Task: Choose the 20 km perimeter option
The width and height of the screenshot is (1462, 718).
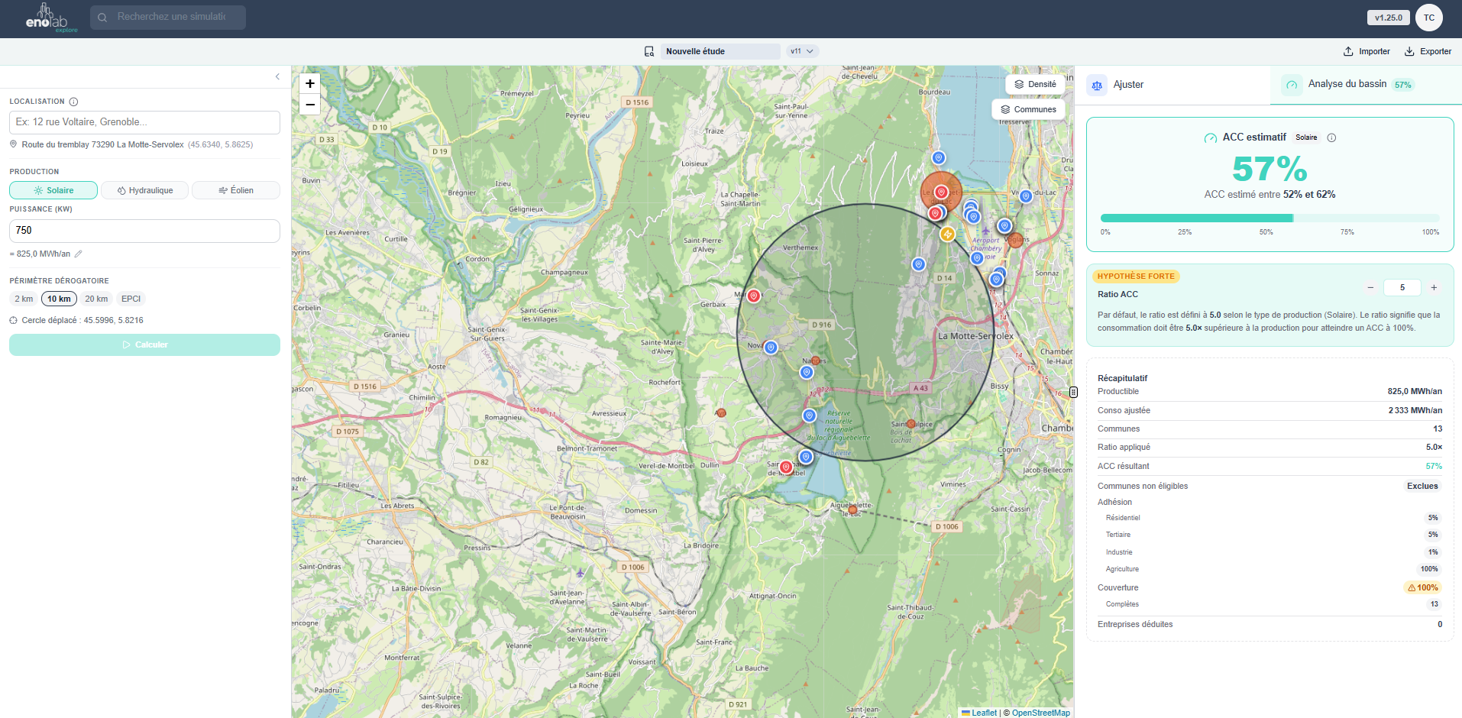Action: pyautogui.click(x=96, y=299)
